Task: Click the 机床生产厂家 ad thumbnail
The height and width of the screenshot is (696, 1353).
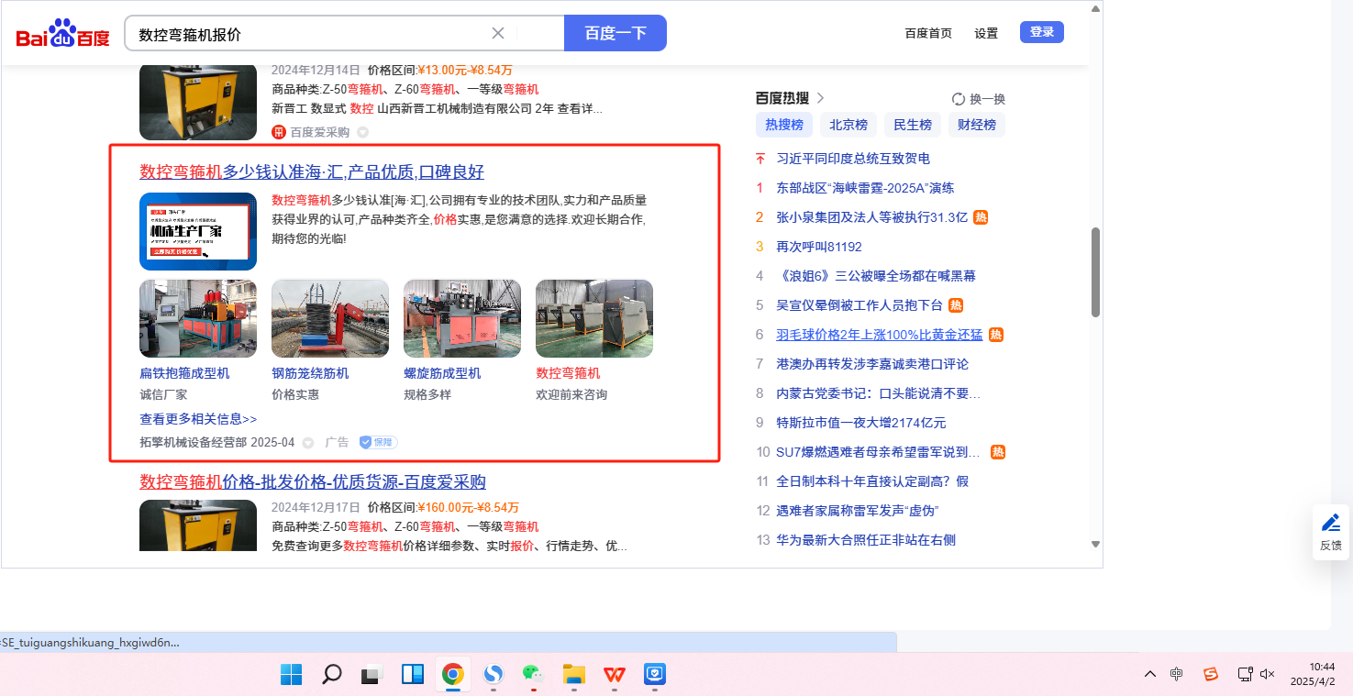Action: (x=198, y=231)
